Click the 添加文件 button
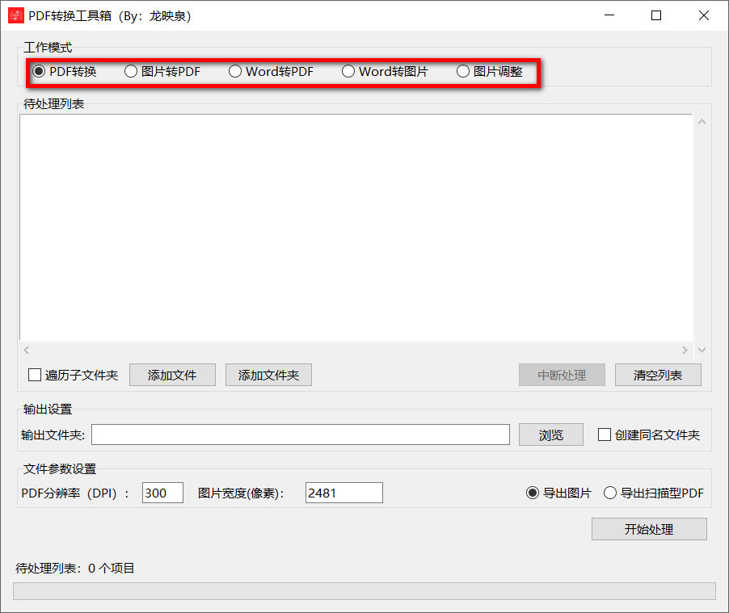The height and width of the screenshot is (613, 729). coord(172,374)
